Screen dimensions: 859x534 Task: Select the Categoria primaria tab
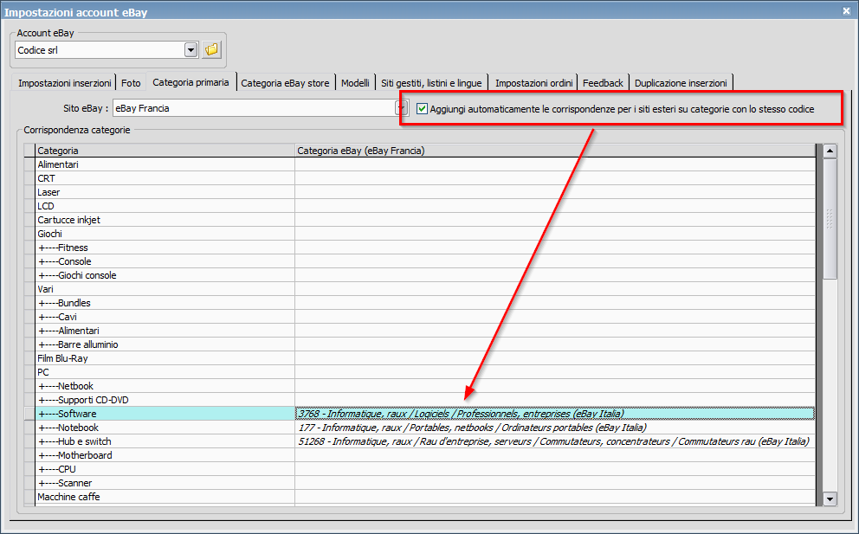click(191, 82)
